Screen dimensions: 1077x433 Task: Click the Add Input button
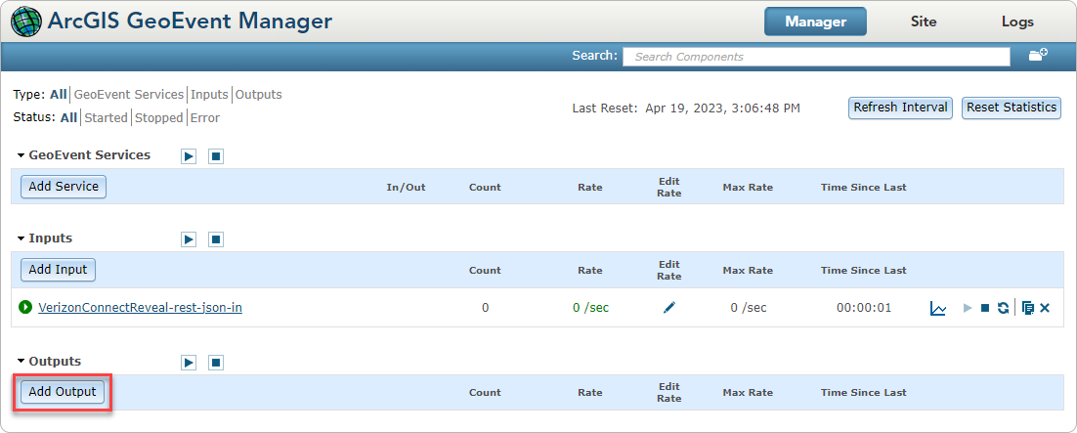pyautogui.click(x=58, y=270)
